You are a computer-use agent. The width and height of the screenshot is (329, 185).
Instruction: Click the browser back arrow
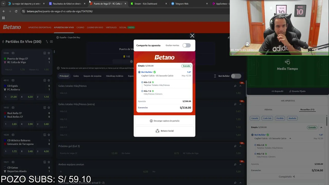[4, 11]
